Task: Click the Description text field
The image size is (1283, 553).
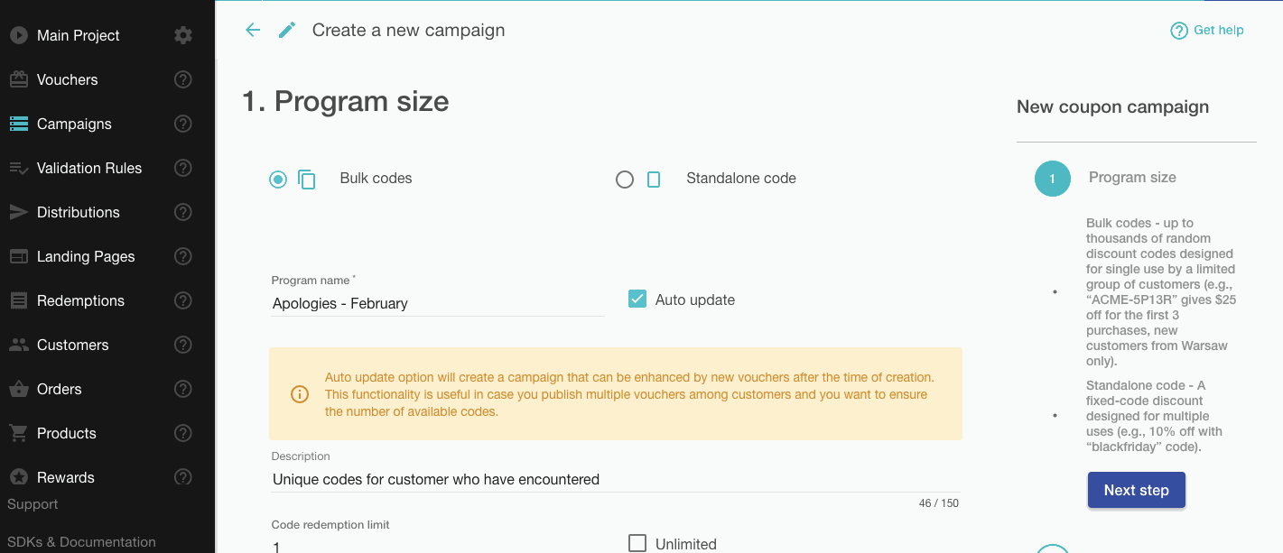Action: (x=614, y=480)
